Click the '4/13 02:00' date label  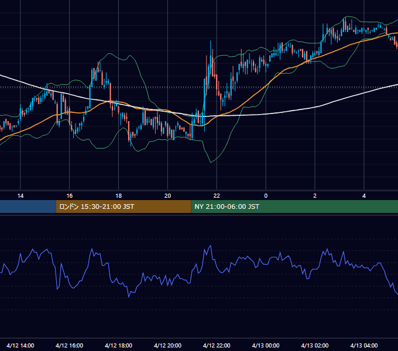(x=315, y=345)
